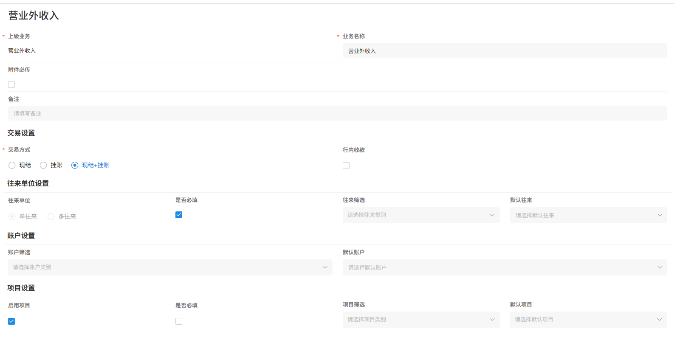Click the 业务名称 input field
The height and width of the screenshot is (340, 674).
[x=504, y=51]
